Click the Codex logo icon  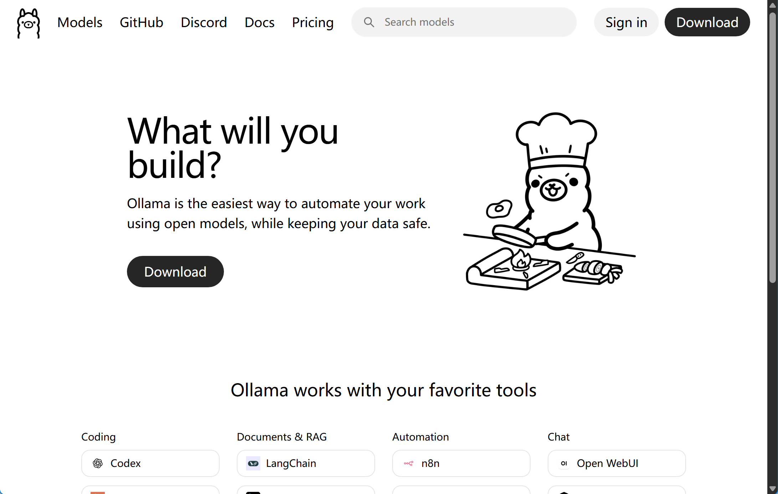click(x=98, y=463)
